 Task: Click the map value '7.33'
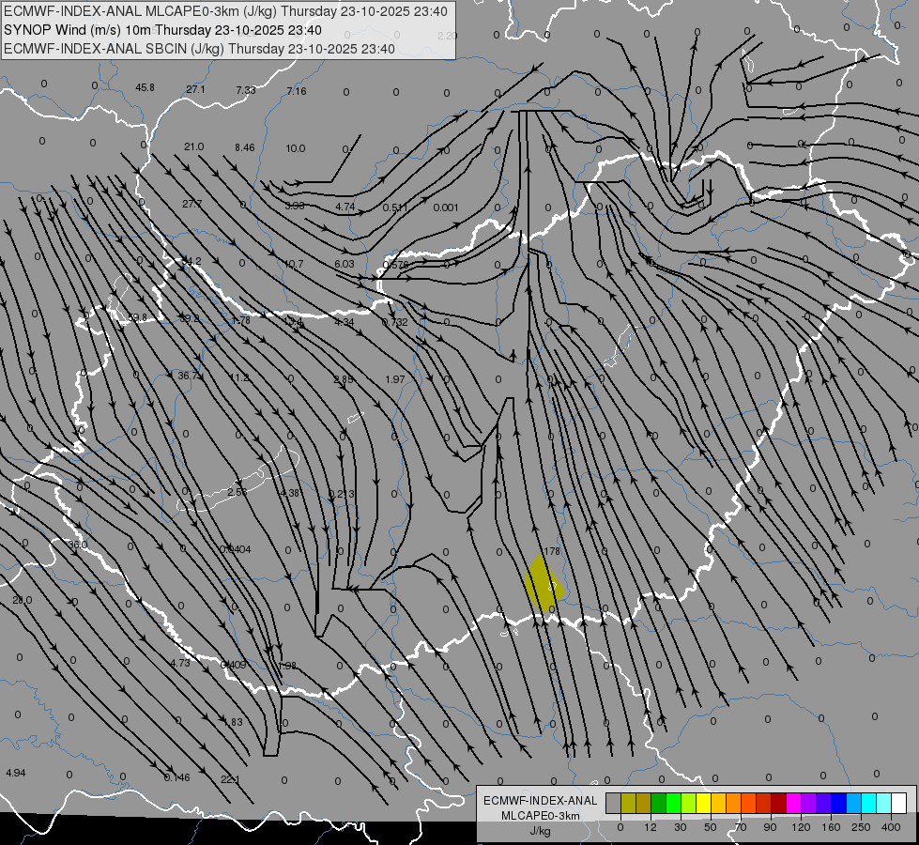tap(246, 90)
